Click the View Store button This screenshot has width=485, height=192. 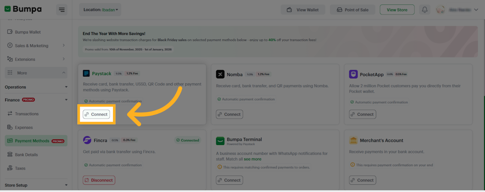click(397, 9)
